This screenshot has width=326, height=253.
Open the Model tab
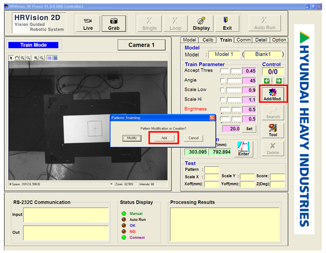click(x=189, y=40)
